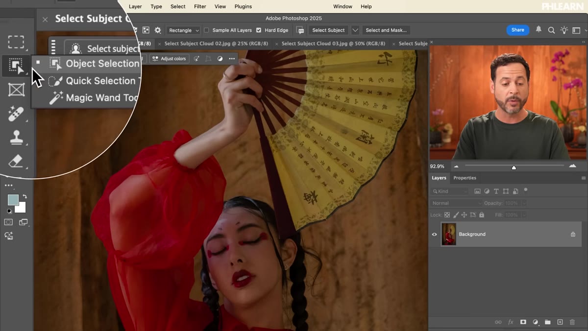Click the half-circle adjustment icon in task bar
Viewport: 588px width, 331px height.
220,59
